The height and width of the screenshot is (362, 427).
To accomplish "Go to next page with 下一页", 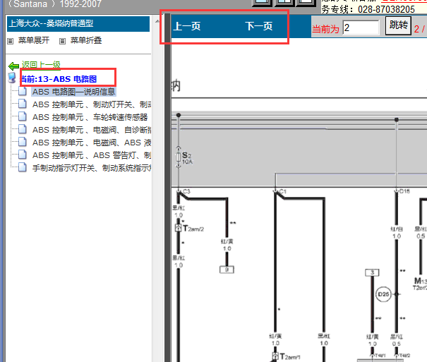I will [259, 26].
